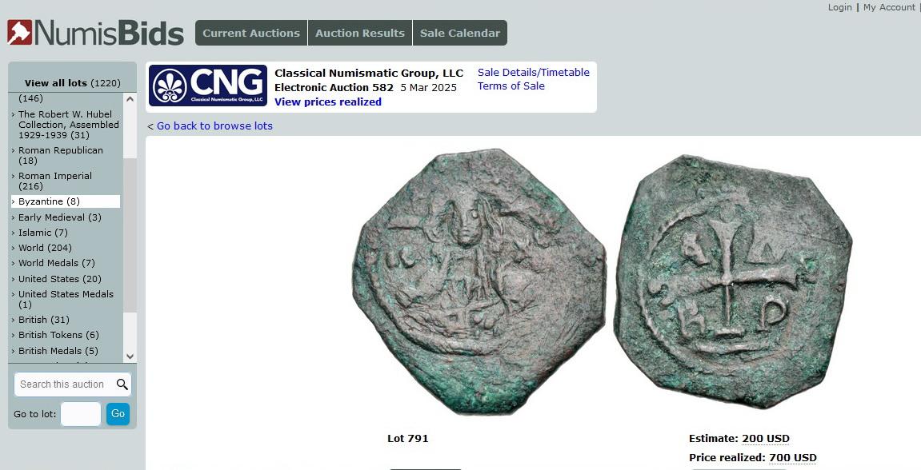Open Sale Details/Timetable link
This screenshot has width=921, height=470.
(x=534, y=72)
